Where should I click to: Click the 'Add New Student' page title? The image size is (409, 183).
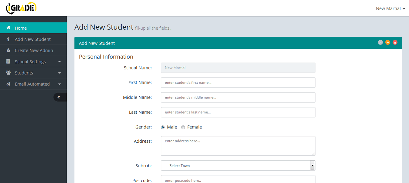point(104,27)
